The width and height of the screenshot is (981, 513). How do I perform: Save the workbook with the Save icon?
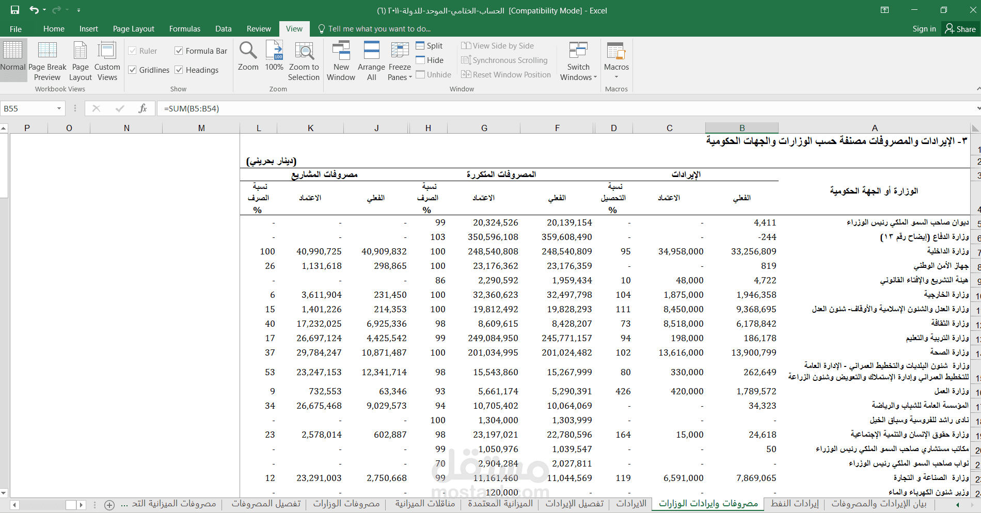tap(15, 10)
